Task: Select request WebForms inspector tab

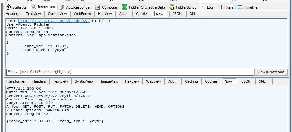Action: 82,14
